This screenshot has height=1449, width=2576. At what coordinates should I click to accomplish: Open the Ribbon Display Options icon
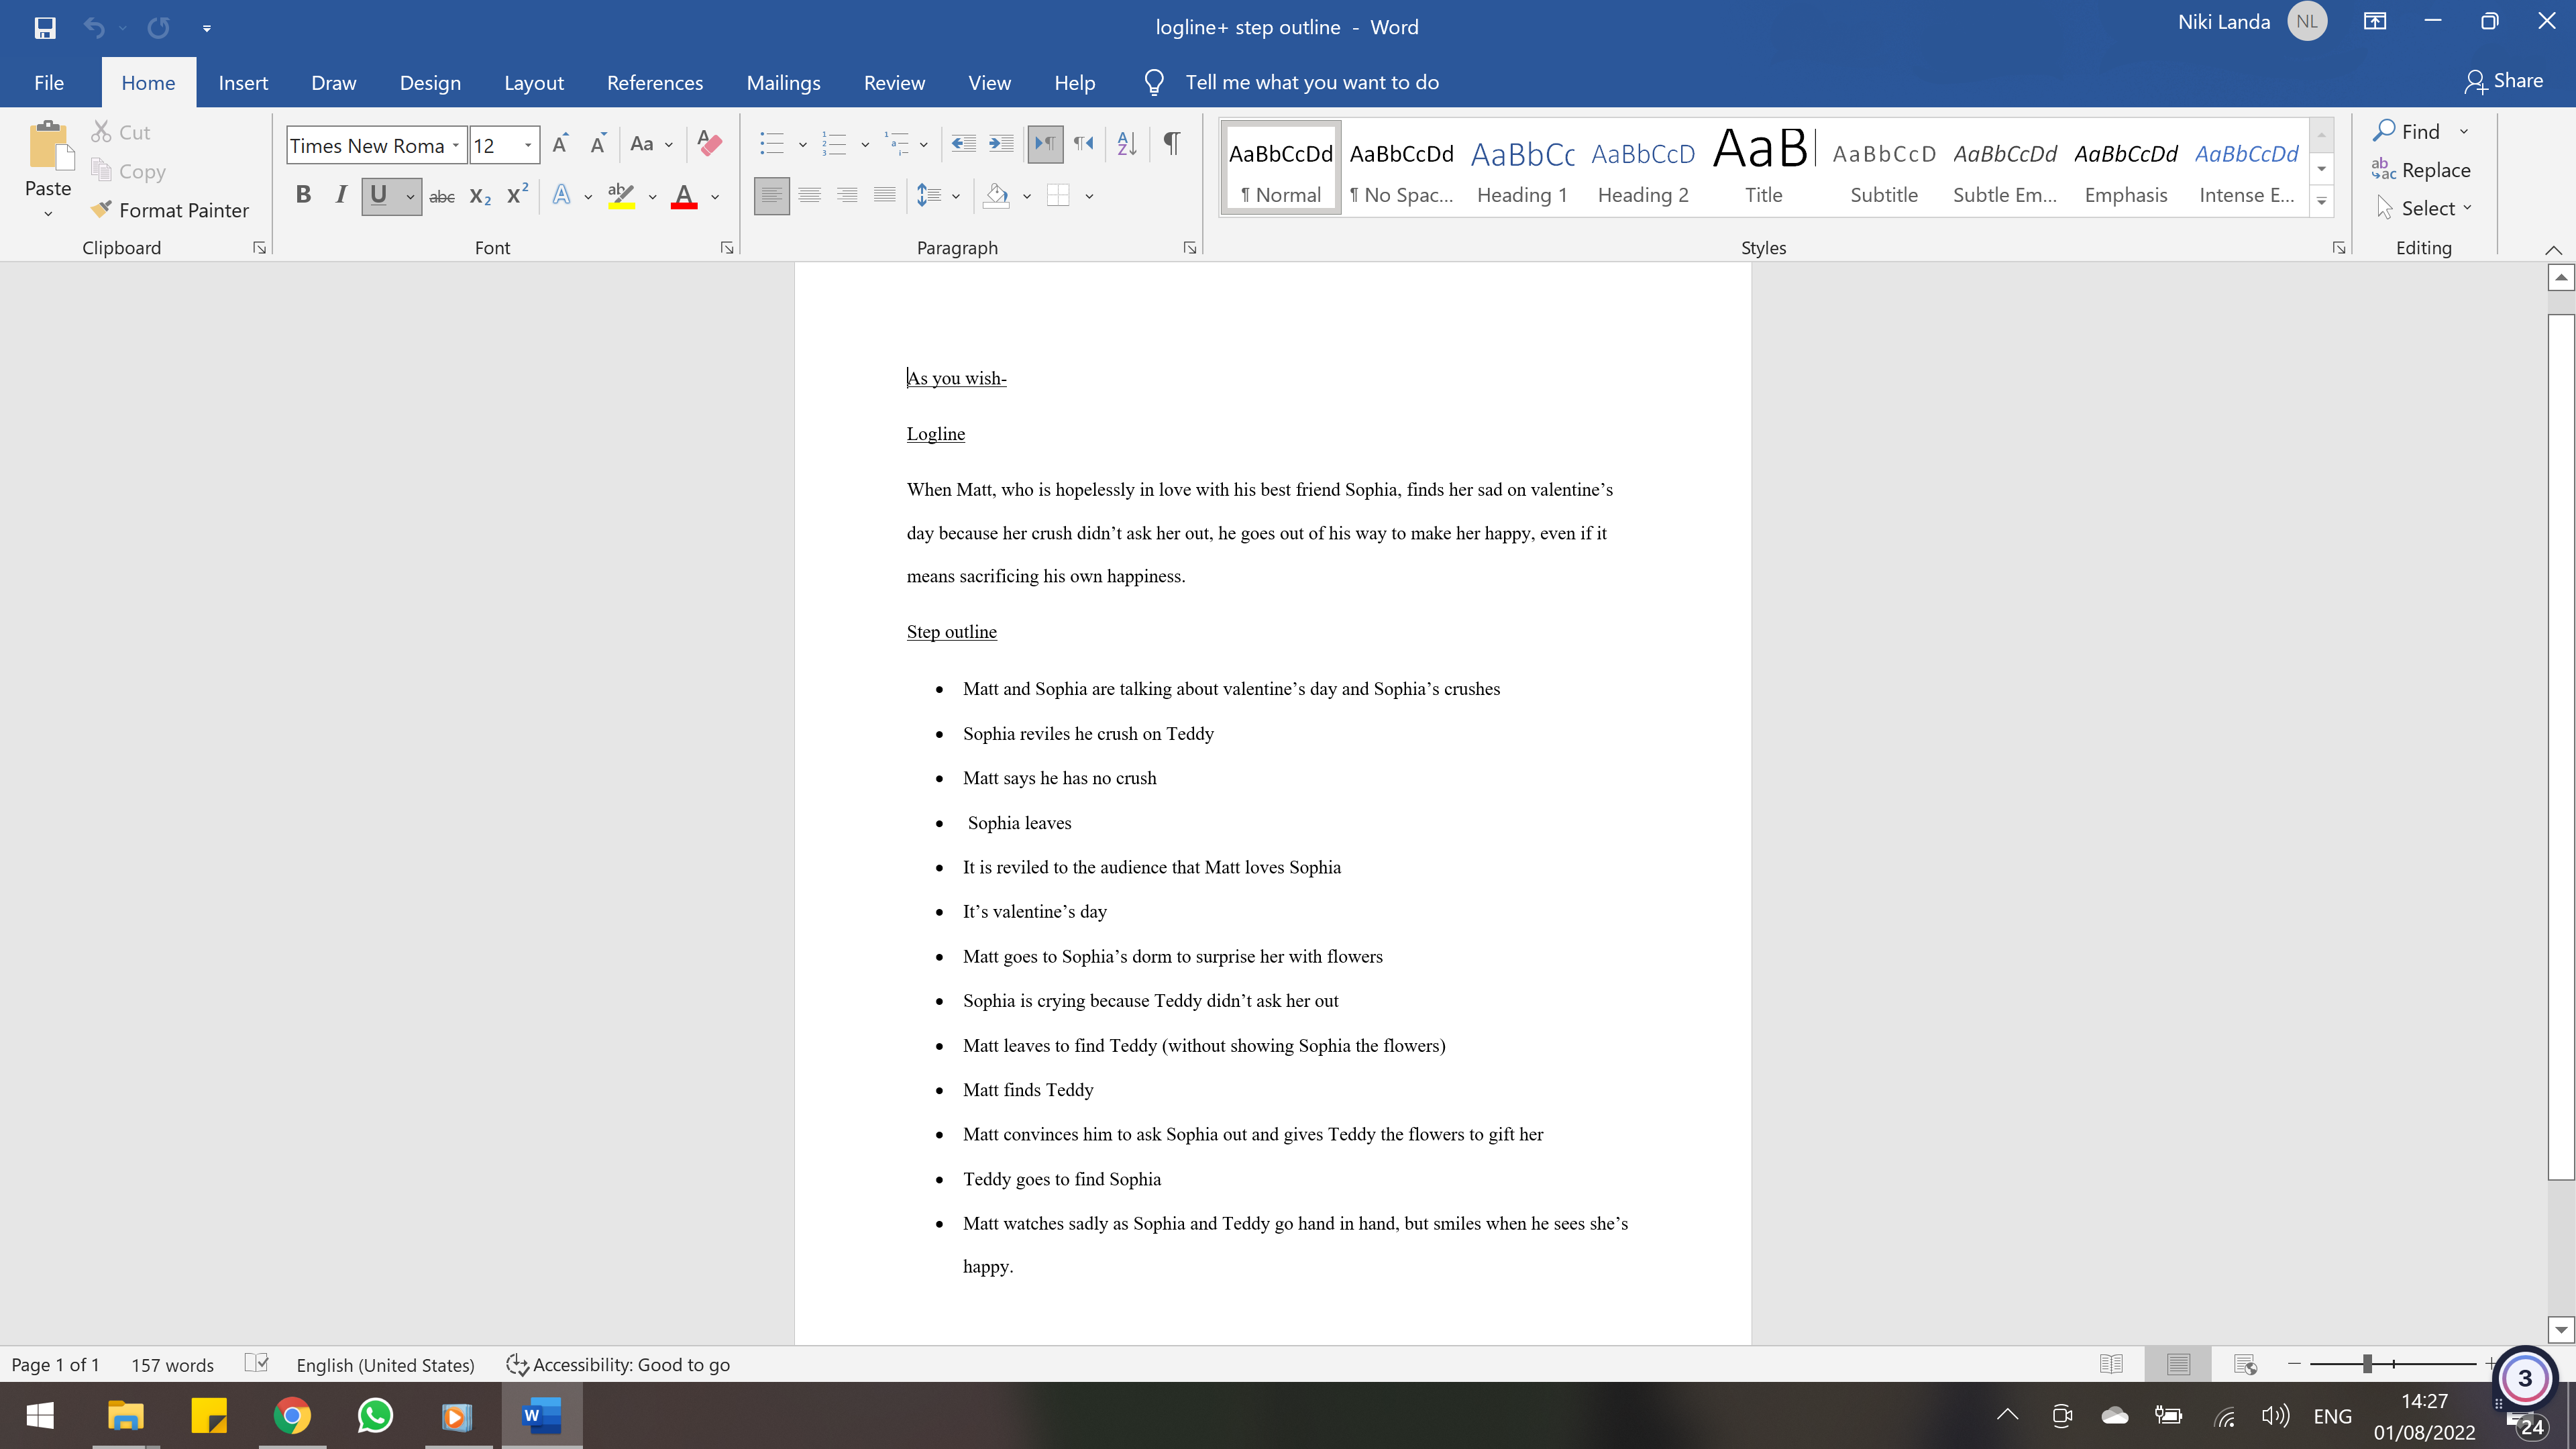2375,22
